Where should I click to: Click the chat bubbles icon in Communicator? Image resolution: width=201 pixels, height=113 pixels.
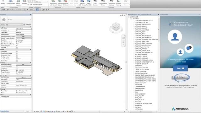tap(189, 48)
